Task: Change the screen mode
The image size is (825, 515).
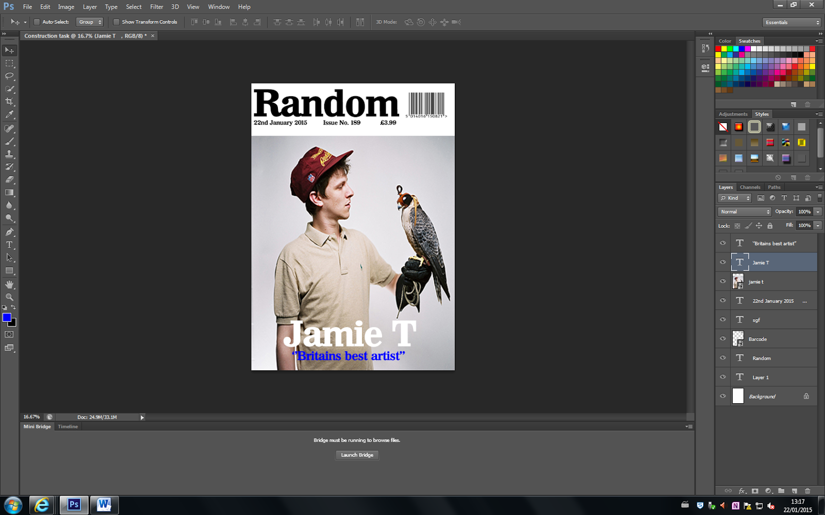Action: click(9, 348)
